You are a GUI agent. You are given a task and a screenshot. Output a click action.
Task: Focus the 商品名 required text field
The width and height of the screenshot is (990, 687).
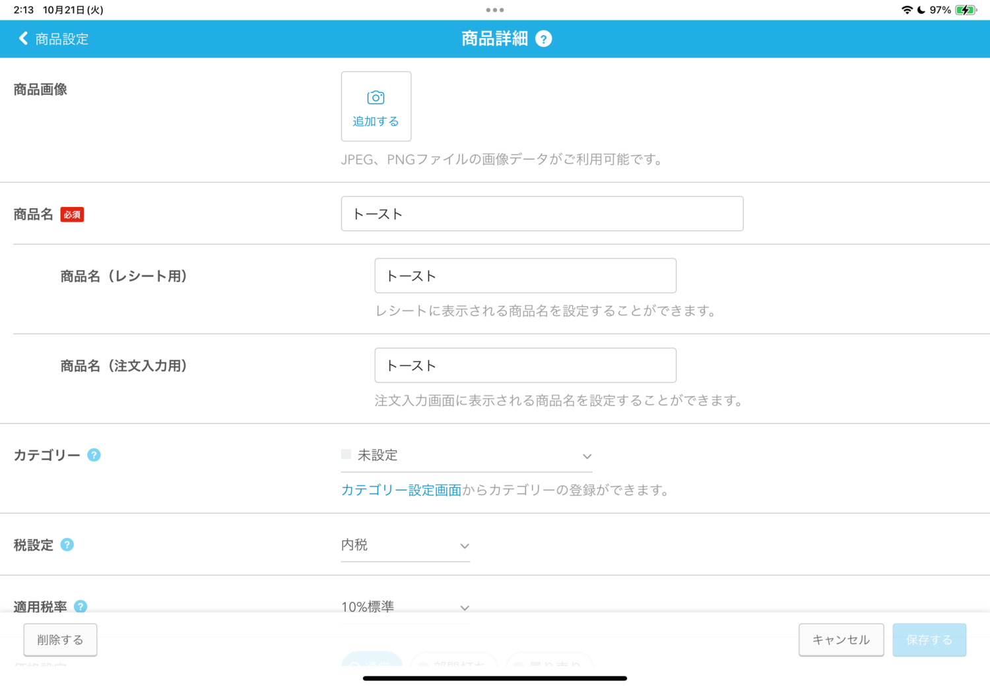541,214
